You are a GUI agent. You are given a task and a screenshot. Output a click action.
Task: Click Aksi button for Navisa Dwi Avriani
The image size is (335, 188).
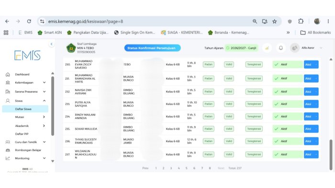(x=311, y=92)
